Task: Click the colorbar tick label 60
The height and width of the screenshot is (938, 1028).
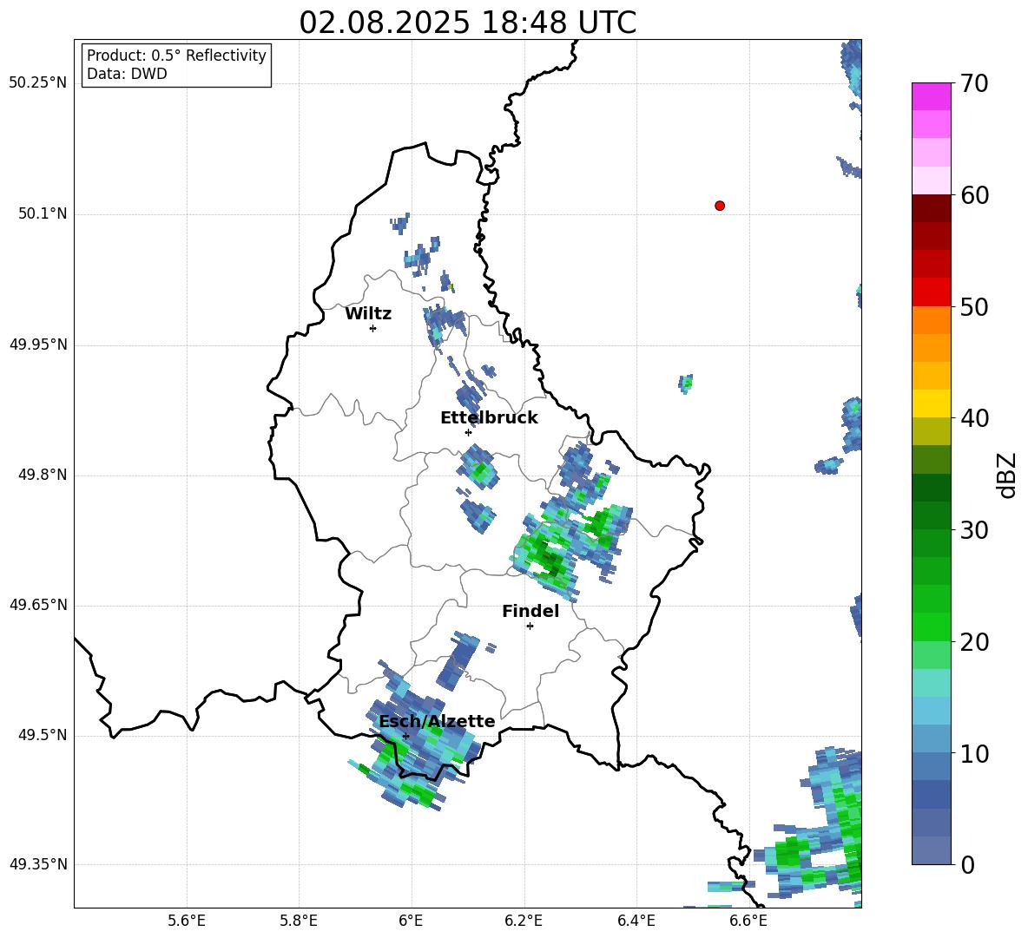Action: click(974, 195)
